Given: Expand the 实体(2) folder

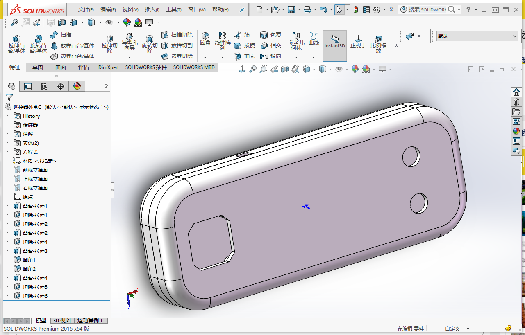Looking at the screenshot, I should [7, 143].
